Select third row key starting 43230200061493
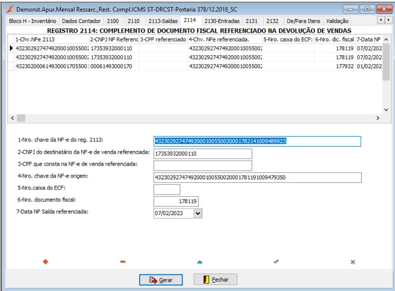Image resolution: width=395 pixels, height=291 pixels. pos(52,66)
